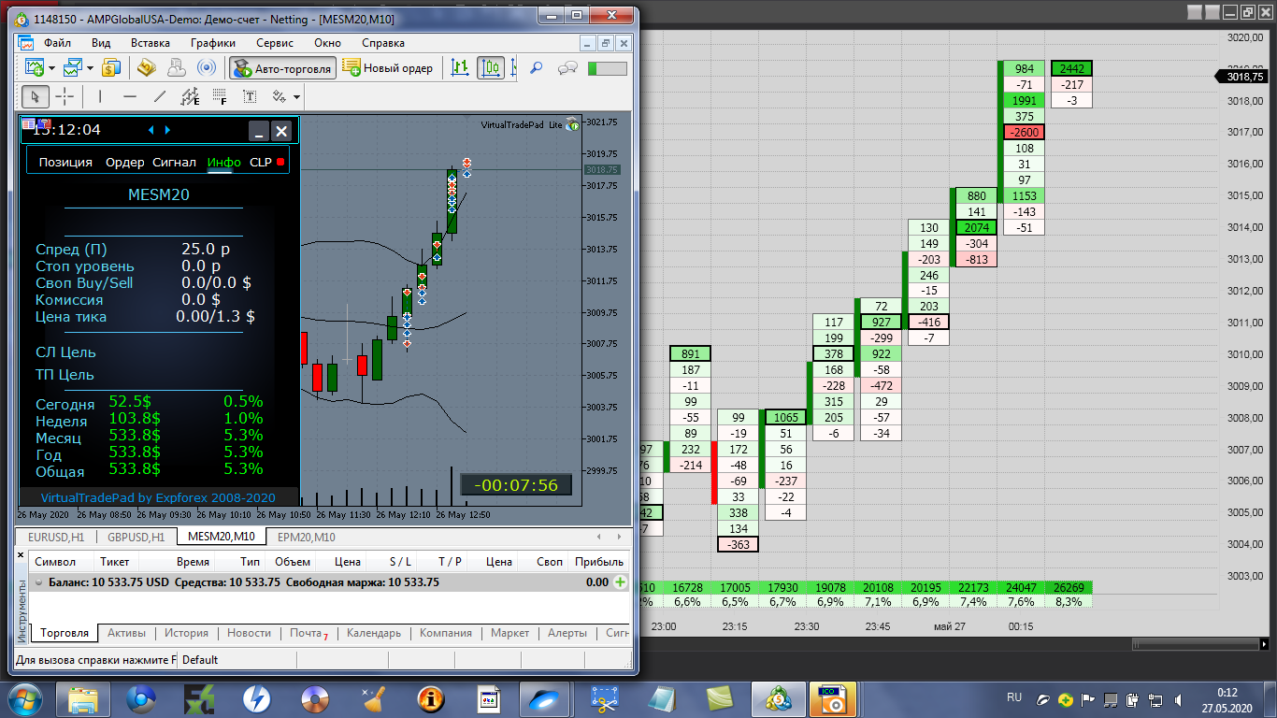Open the VPS cloud hosting icon
The image size is (1277, 718).
(176, 68)
